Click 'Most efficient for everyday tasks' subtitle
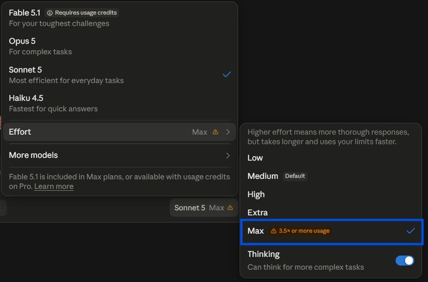Screen dimensions: 428x282 pos(66,80)
